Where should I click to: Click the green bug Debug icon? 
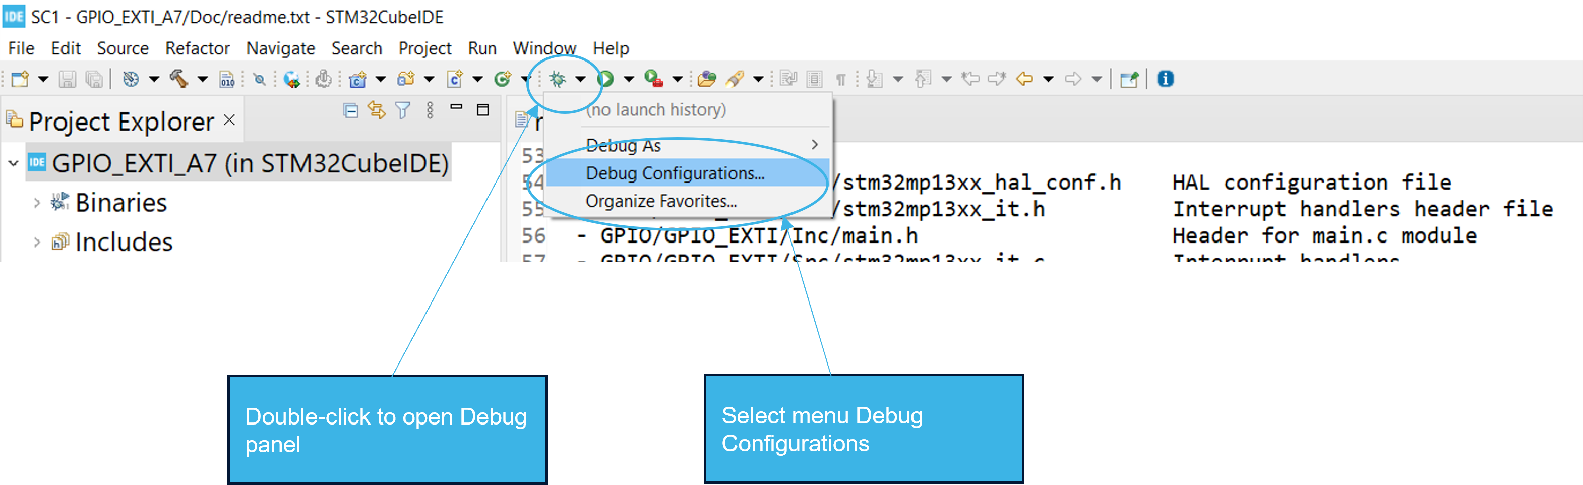558,79
